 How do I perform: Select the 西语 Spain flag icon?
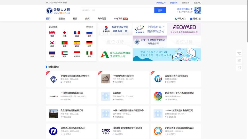point(77,43)
